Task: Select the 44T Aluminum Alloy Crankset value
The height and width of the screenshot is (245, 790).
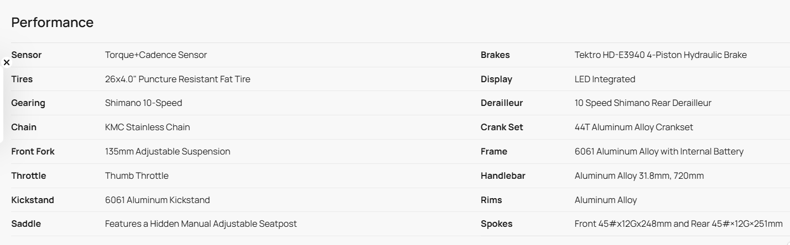Action: click(633, 127)
